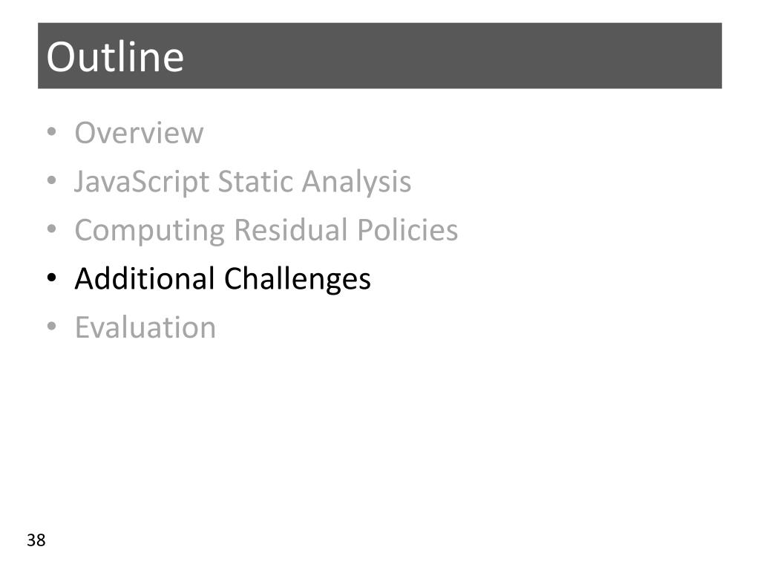
Task: Click the word "JavaScript" in second bullet
Action: (x=142, y=183)
